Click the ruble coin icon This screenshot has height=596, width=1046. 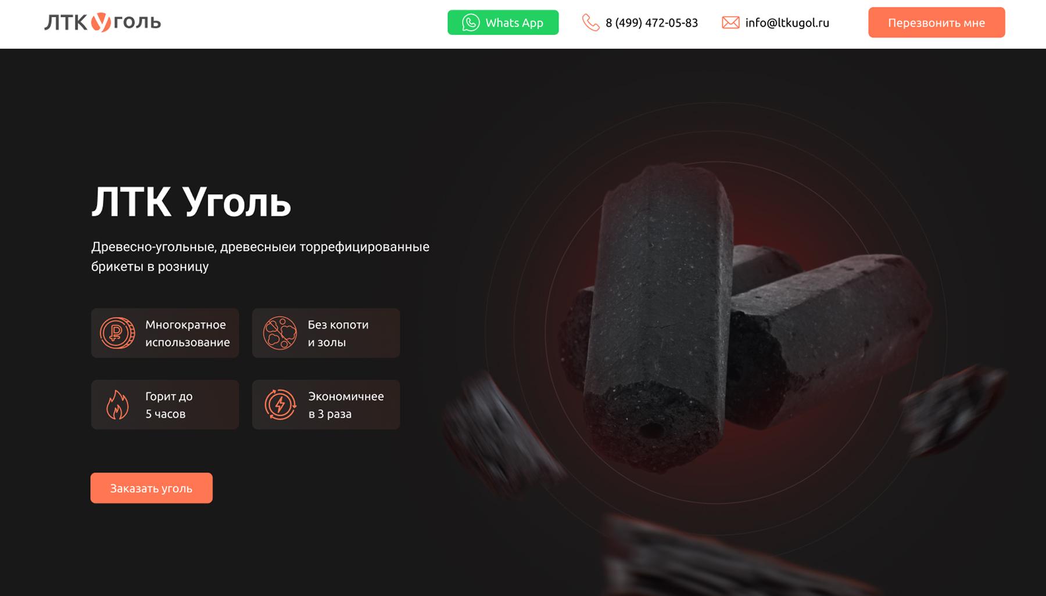(x=117, y=333)
